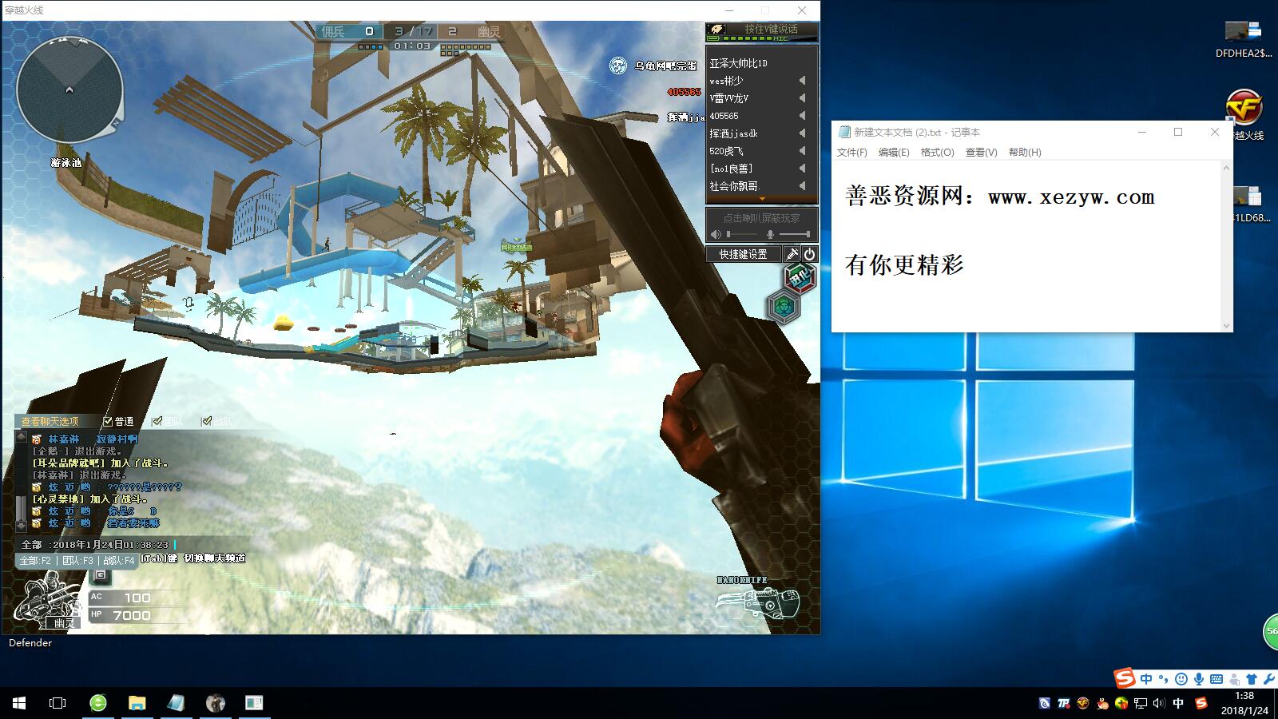The height and width of the screenshot is (719, 1278).
Task: Toggle the 普通 chat checkbox
Action: coord(108,421)
